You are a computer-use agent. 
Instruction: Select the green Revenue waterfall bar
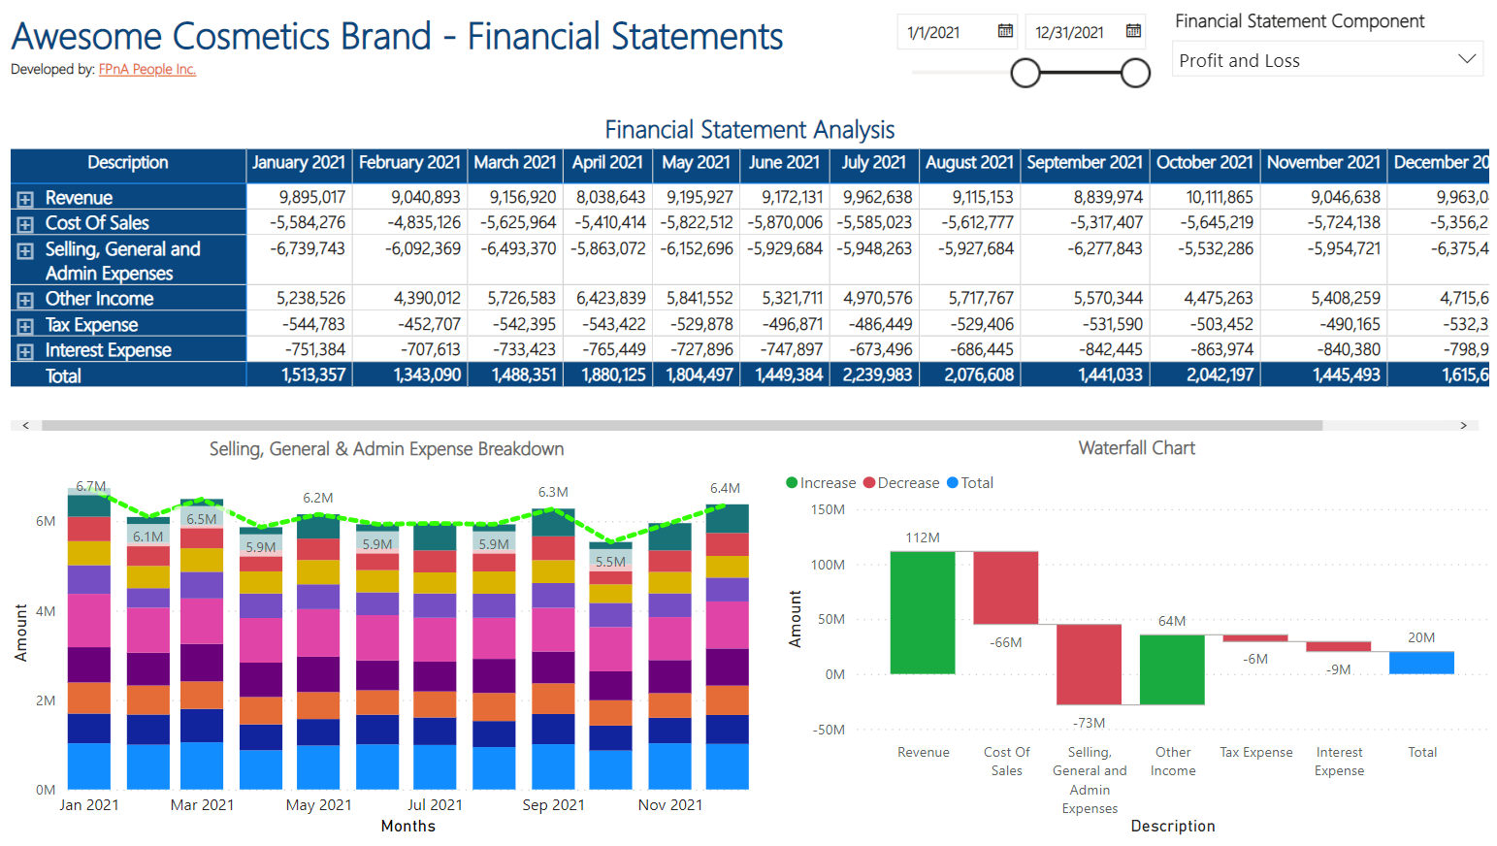pos(923,612)
